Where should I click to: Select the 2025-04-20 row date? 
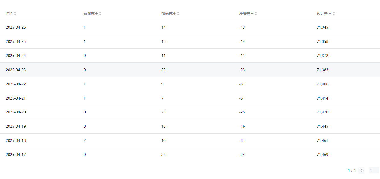tap(16, 112)
